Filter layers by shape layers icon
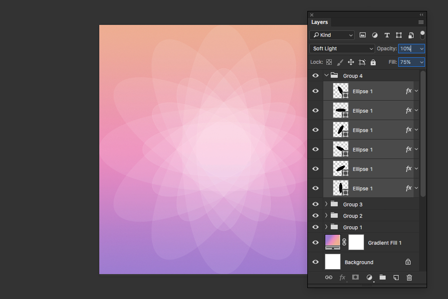Screen dimensions: 448x299 pos(399,35)
